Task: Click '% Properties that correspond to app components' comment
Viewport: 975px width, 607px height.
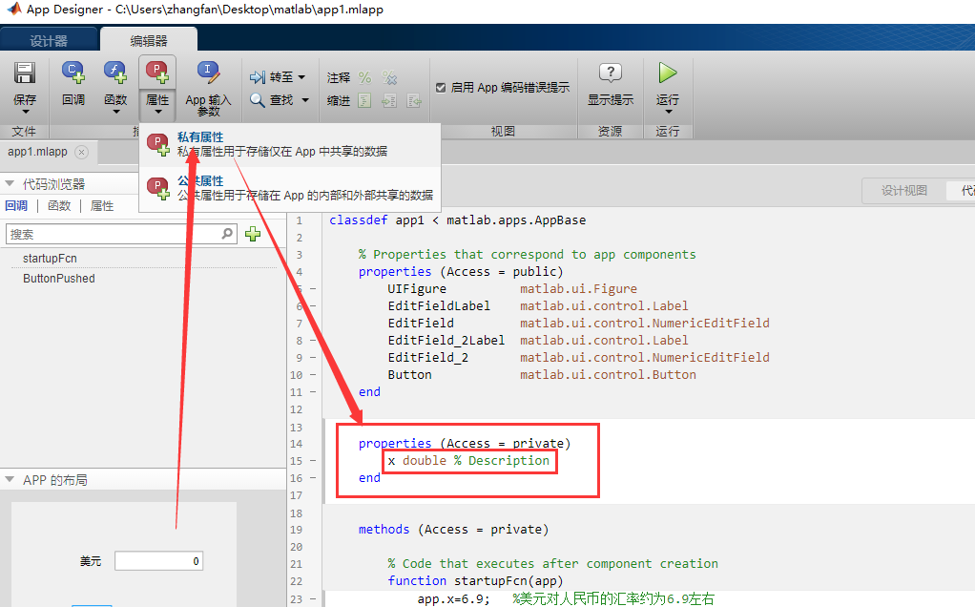Action: click(x=528, y=255)
